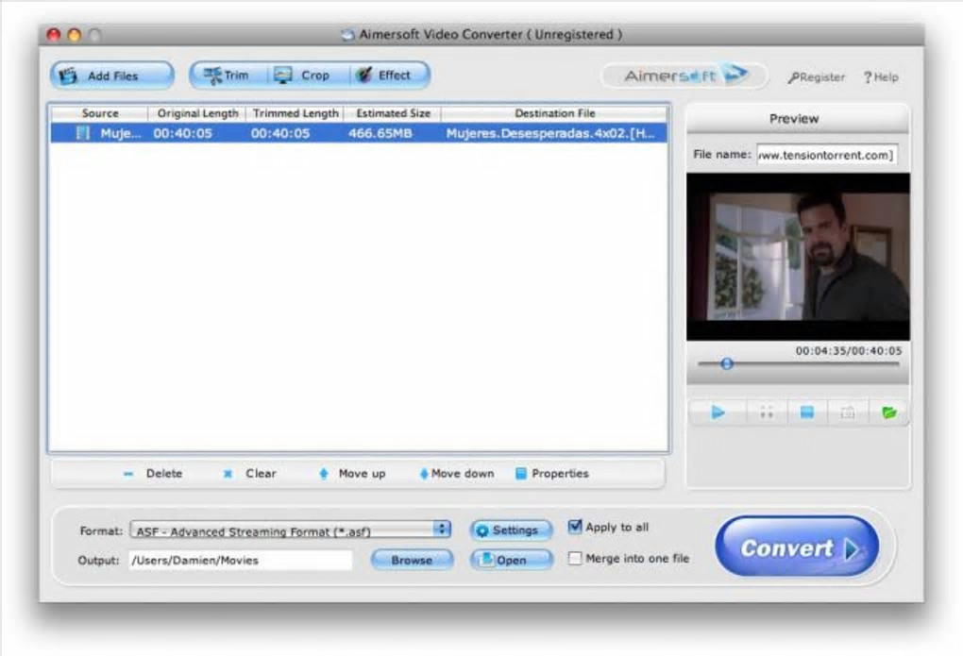Delete the selected file from list
963x656 pixels.
pyautogui.click(x=154, y=474)
